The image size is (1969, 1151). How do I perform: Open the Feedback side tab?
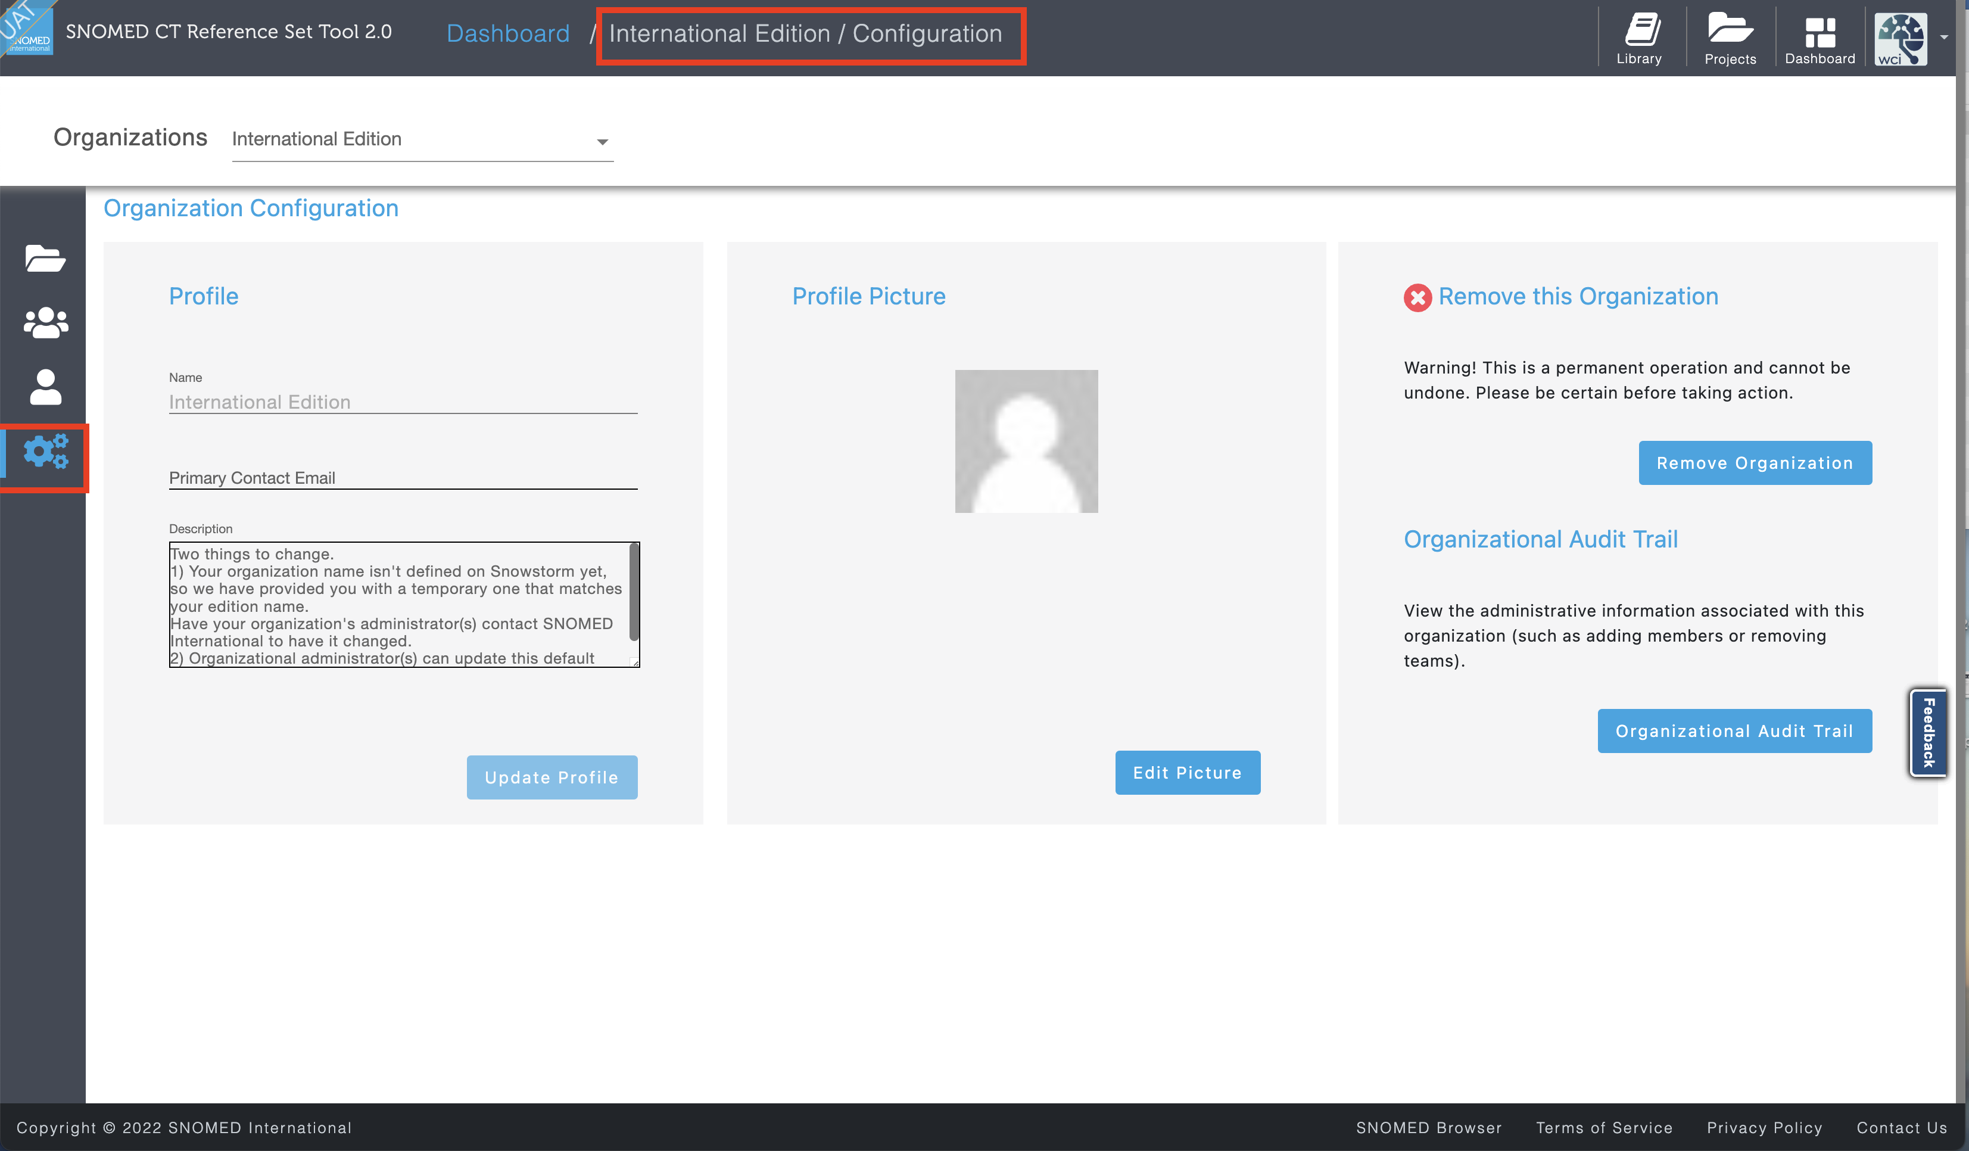[x=1929, y=732]
